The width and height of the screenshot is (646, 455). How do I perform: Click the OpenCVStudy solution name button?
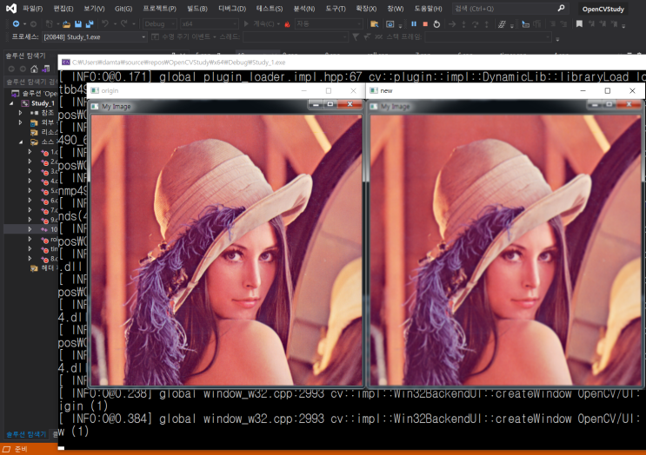(x=603, y=9)
